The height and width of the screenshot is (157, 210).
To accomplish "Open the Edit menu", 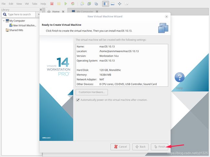I will (11, 4).
